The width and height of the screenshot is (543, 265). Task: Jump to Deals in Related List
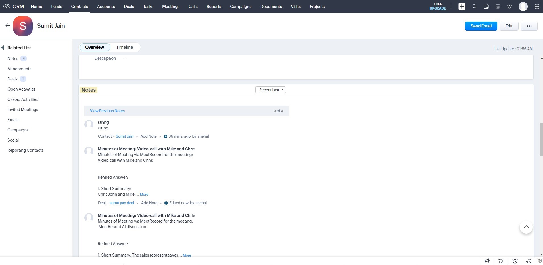12,79
